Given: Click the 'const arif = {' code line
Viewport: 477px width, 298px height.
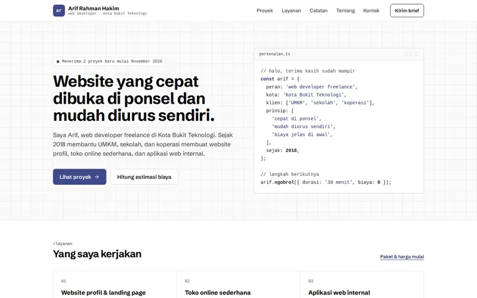Looking at the screenshot, I should (x=280, y=79).
